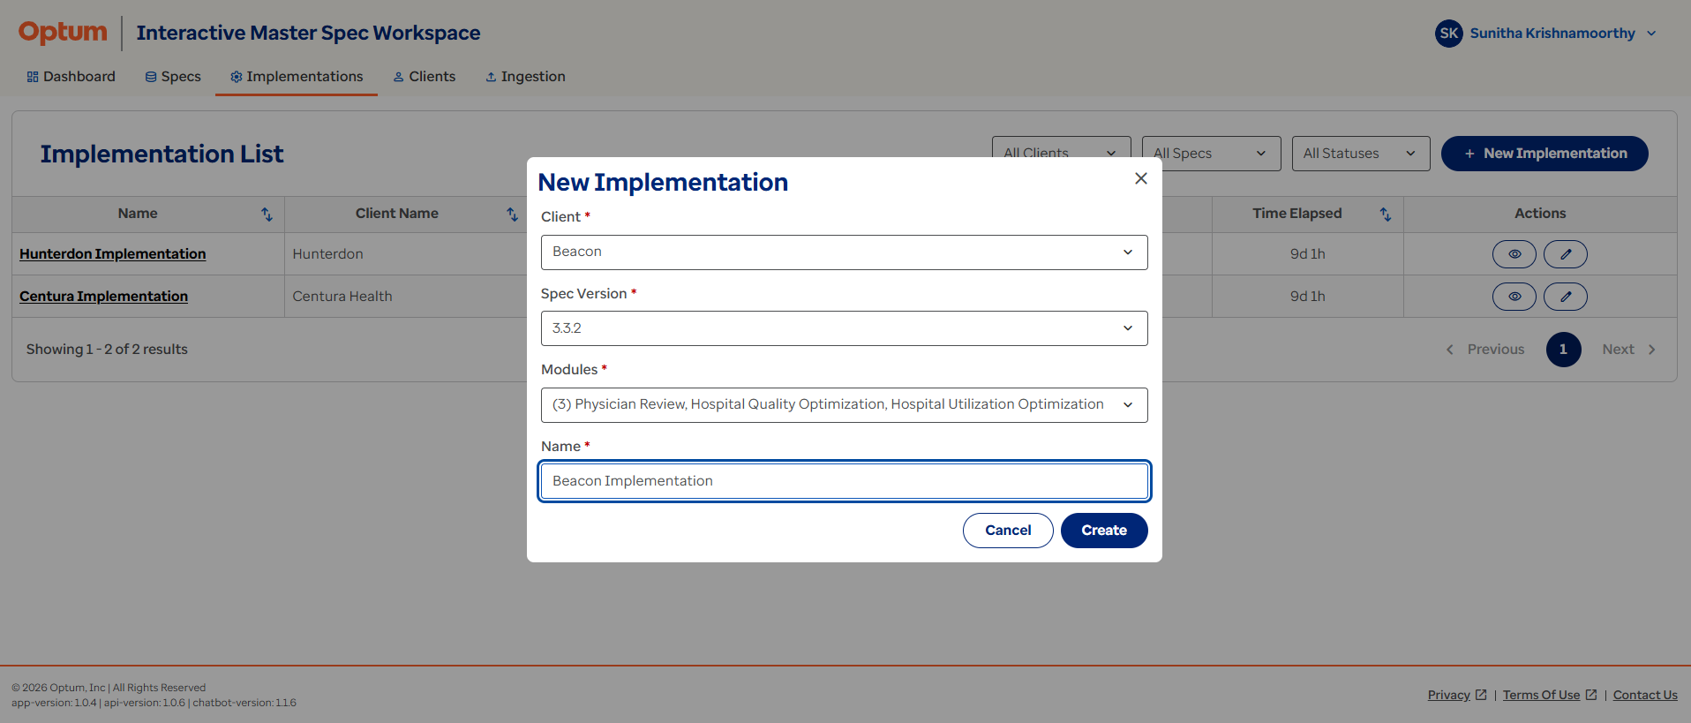
Task: Click the 9d 1h cell in Centura row
Action: pos(1308,297)
